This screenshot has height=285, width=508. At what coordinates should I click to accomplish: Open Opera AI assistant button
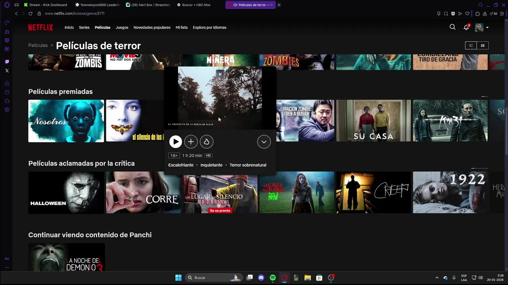tap(494, 13)
